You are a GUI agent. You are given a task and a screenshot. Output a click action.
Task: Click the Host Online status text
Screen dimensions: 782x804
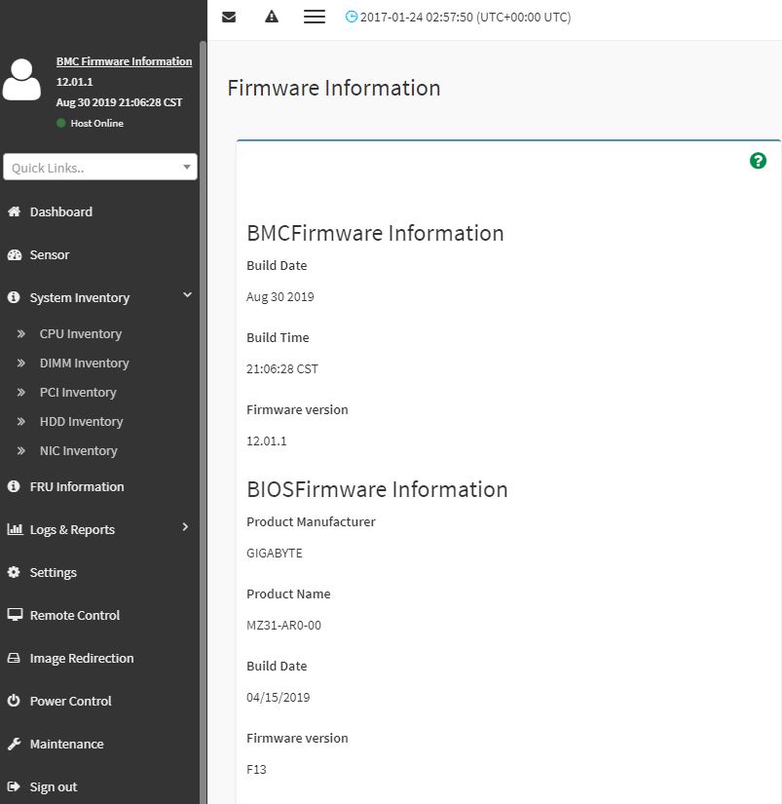point(96,123)
